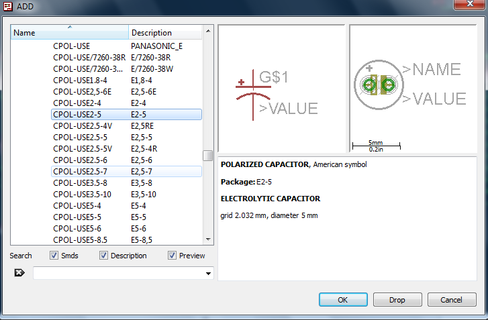Screen dimensions: 488x320
Task: Click the list scrollbar up arrow
Action: coord(208,31)
